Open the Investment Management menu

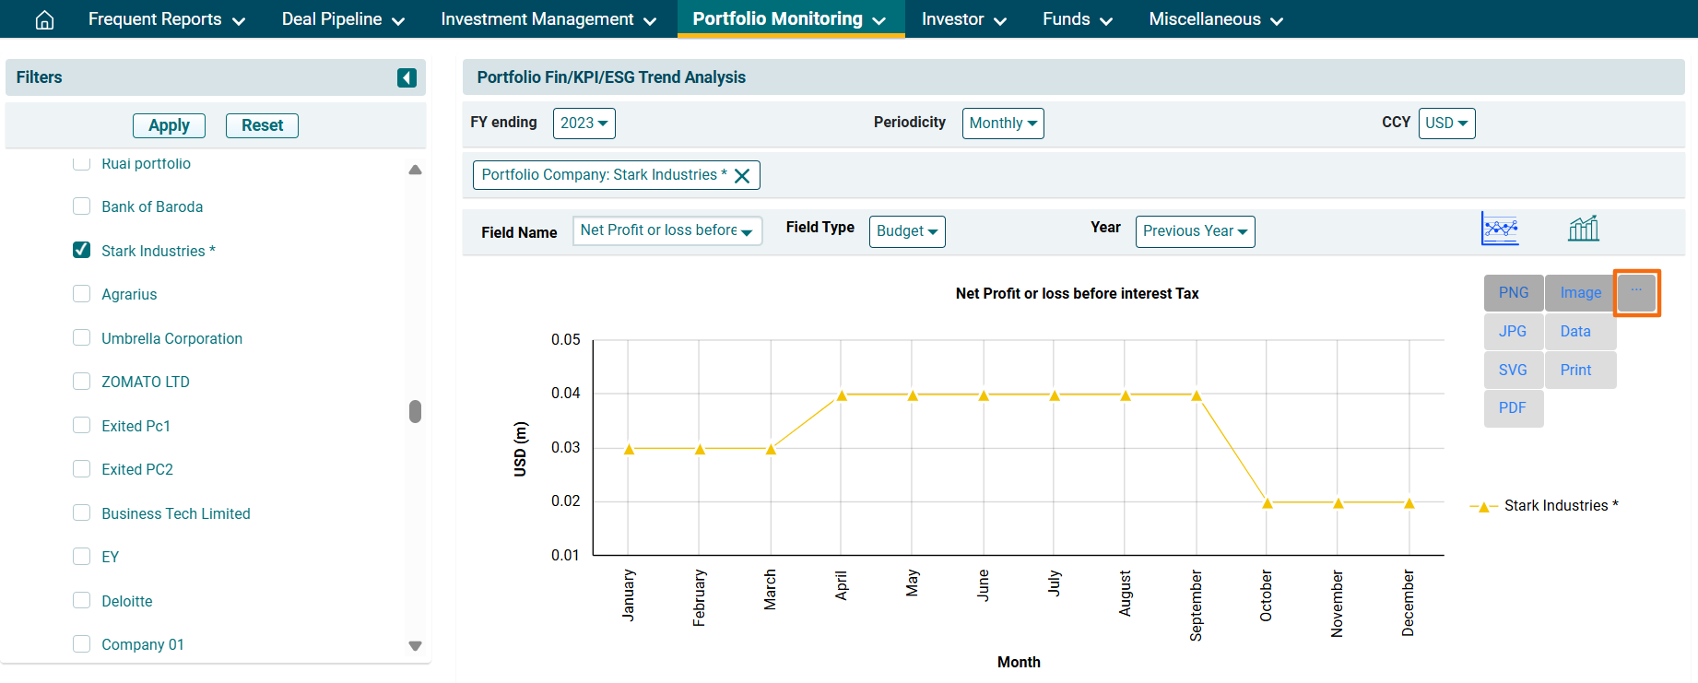pyautogui.click(x=548, y=19)
